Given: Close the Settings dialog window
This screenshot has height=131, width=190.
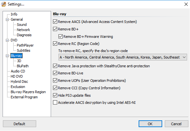Looking at the screenshot, I should pos(186,4).
